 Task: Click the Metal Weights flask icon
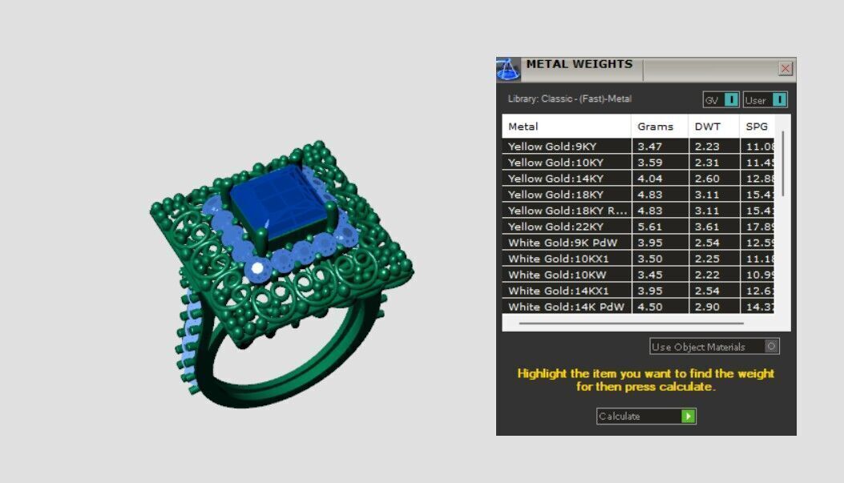pyautogui.click(x=507, y=70)
